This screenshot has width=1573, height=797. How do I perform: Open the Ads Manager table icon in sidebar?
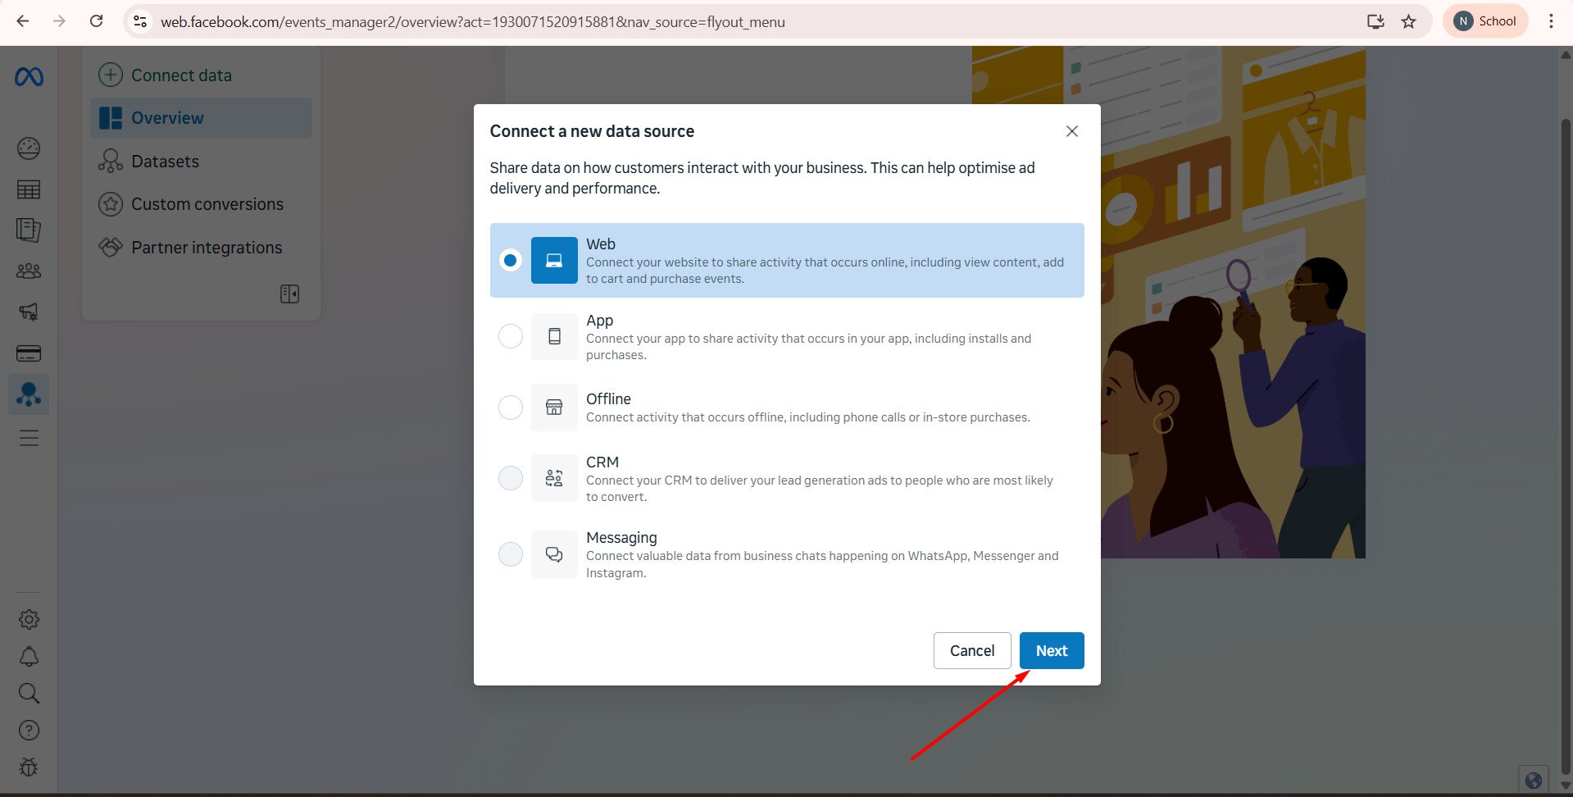tap(29, 190)
